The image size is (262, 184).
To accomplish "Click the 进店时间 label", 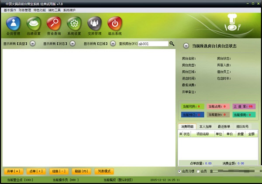I will [189, 78].
